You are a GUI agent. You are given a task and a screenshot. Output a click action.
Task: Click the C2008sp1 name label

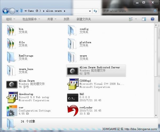point(85,81)
